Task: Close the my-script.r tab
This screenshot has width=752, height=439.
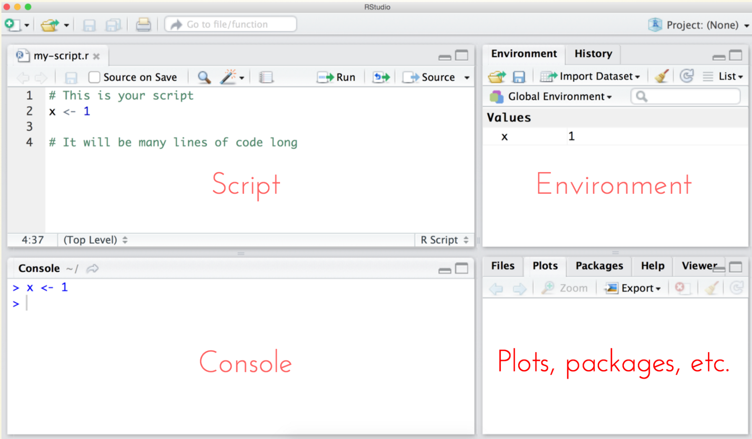Action: pos(96,56)
